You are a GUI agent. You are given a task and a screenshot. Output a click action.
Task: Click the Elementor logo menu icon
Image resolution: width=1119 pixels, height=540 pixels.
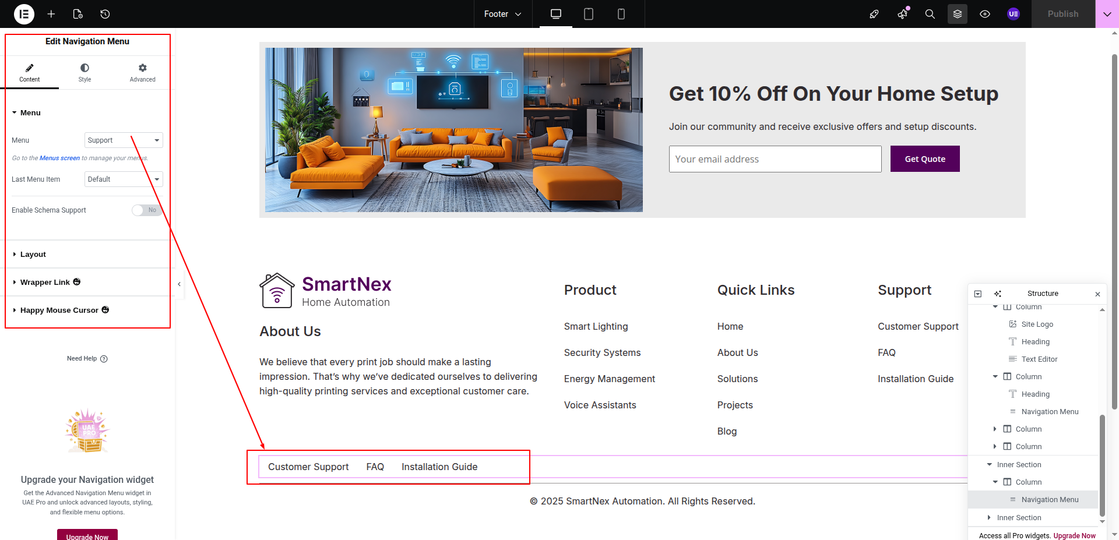click(24, 14)
